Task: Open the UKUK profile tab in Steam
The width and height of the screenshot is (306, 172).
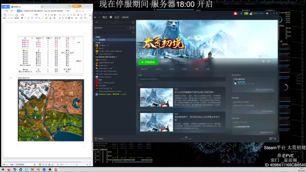Action: [x=125, y=17]
